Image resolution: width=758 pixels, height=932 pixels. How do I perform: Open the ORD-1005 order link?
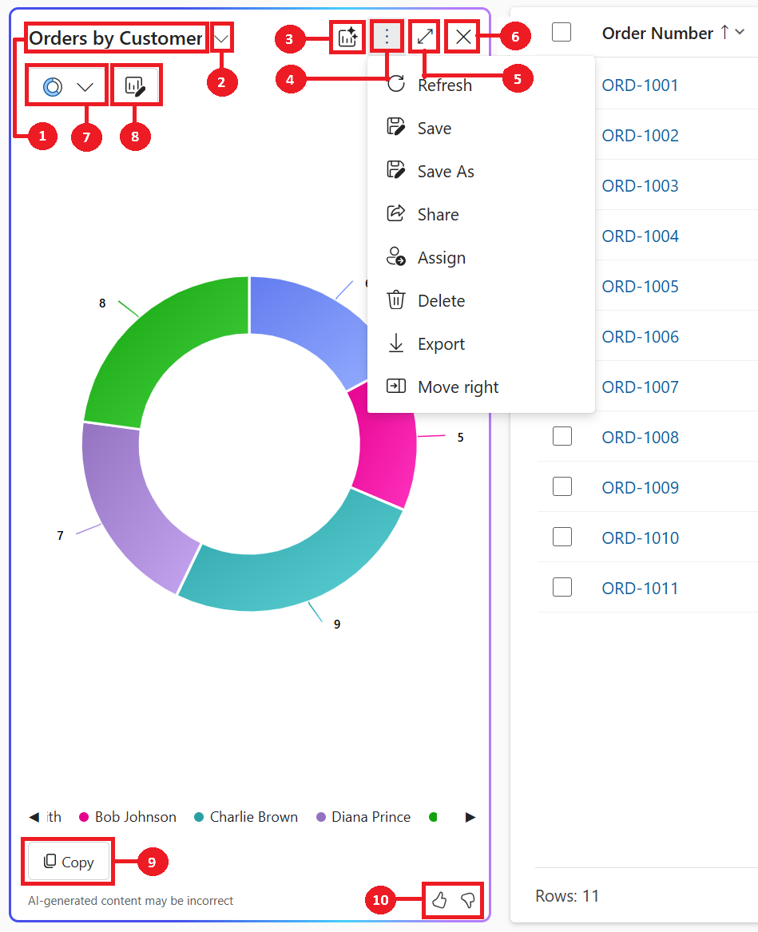640,286
